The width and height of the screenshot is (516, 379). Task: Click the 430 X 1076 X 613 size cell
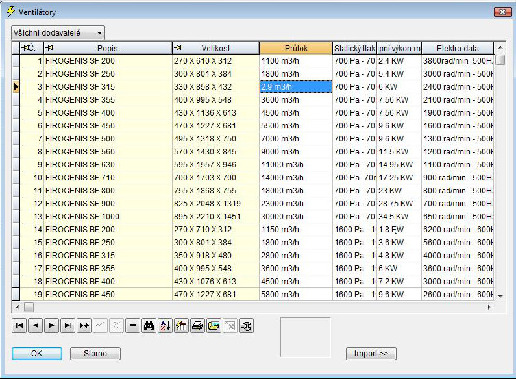215,282
